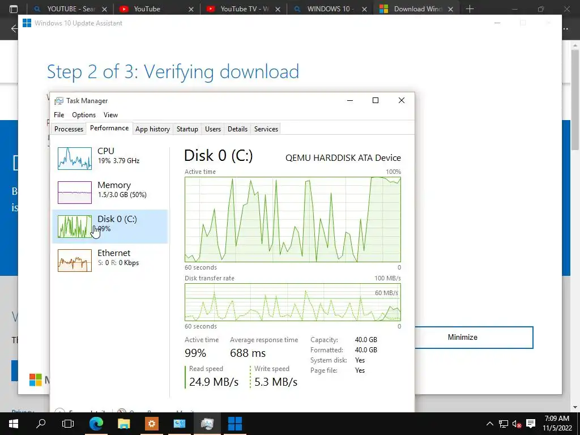Switch to the Processes tab
The height and width of the screenshot is (435, 580).
pos(69,129)
